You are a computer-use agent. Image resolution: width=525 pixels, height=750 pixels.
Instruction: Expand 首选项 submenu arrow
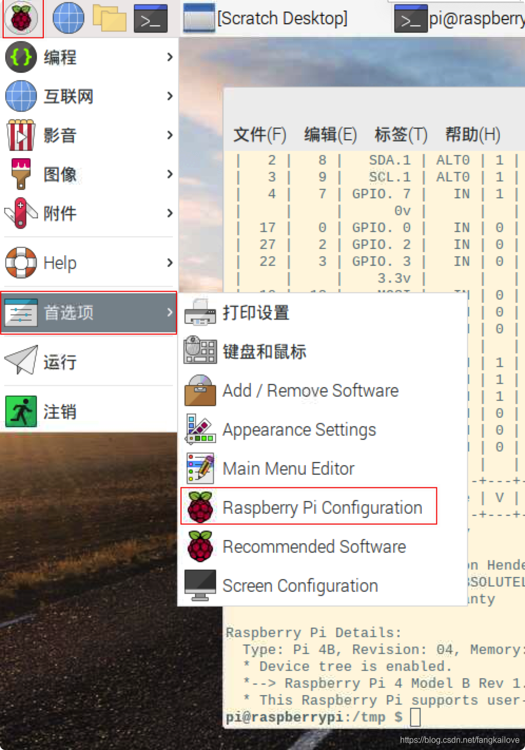(x=170, y=312)
